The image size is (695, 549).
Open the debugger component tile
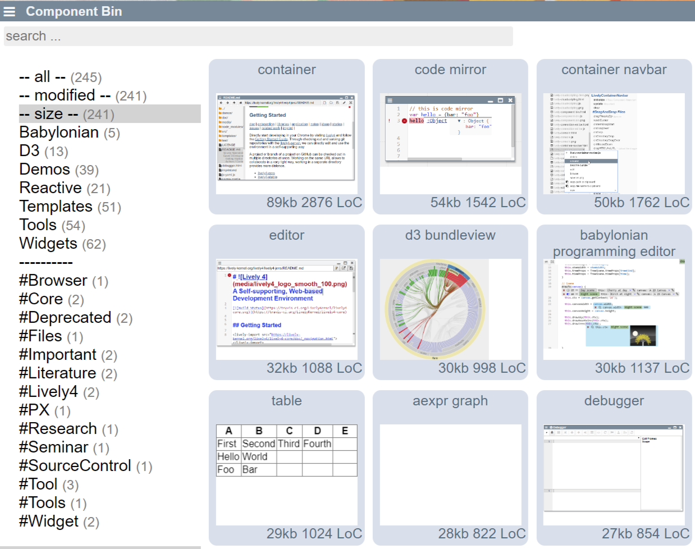(x=614, y=475)
